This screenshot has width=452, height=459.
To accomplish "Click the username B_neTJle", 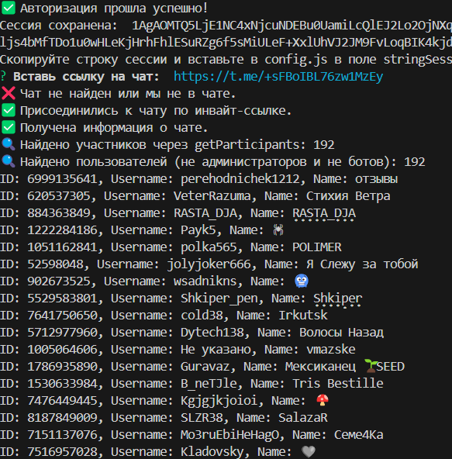I will [x=209, y=384].
